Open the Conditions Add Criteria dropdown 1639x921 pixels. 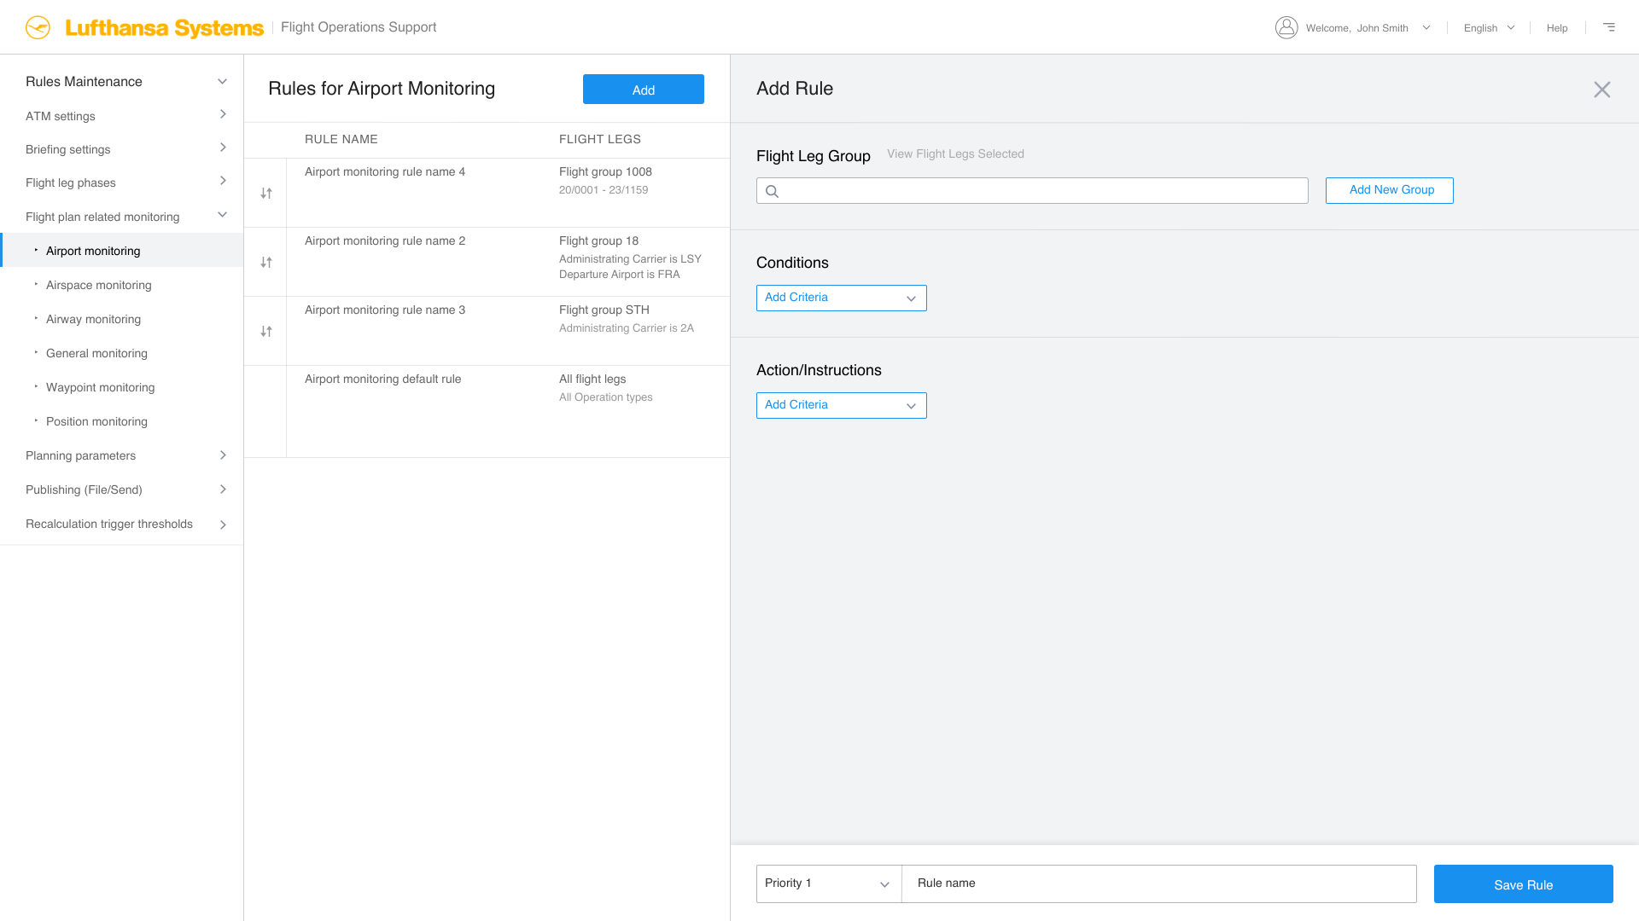[841, 298]
